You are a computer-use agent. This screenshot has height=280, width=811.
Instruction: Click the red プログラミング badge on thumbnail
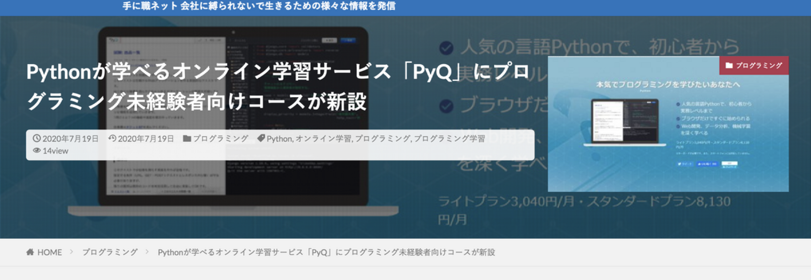pos(754,65)
